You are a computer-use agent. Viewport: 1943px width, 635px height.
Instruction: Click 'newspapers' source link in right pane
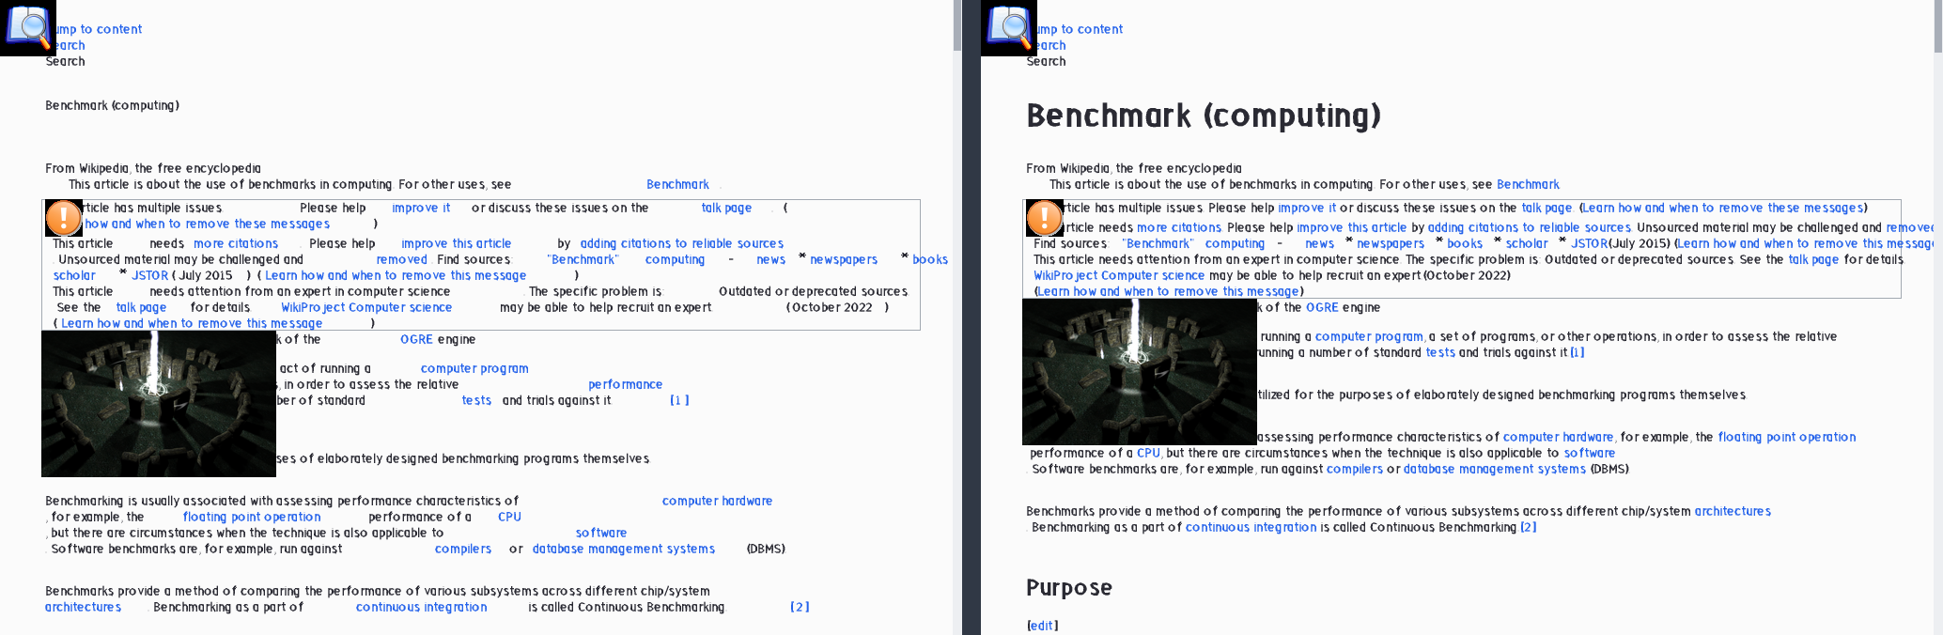(x=1391, y=243)
